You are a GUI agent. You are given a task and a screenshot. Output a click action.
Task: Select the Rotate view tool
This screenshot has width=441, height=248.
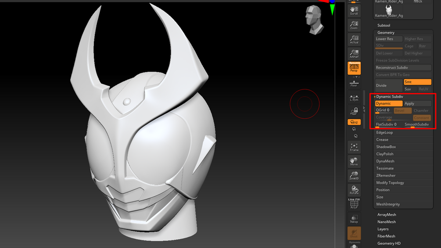tap(354, 190)
